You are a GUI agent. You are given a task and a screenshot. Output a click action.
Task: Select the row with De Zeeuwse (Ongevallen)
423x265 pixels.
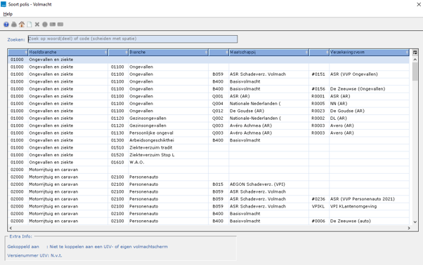[209, 89]
